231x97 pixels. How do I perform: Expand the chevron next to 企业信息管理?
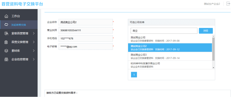pos(34,59)
